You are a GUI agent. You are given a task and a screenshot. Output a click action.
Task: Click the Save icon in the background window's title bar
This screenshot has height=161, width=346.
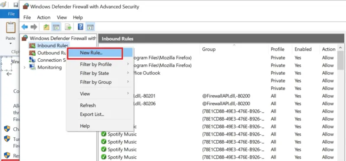pos(16,5)
